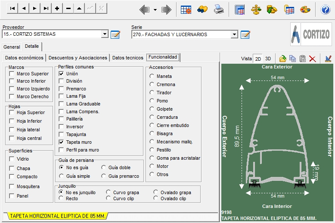Screen dimensions: 335x223
Task: Open back-arrow history dropdown
Action: coord(155,10)
